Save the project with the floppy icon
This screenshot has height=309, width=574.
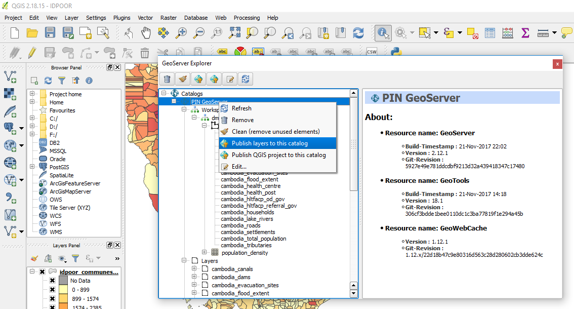pyautogui.click(x=50, y=33)
